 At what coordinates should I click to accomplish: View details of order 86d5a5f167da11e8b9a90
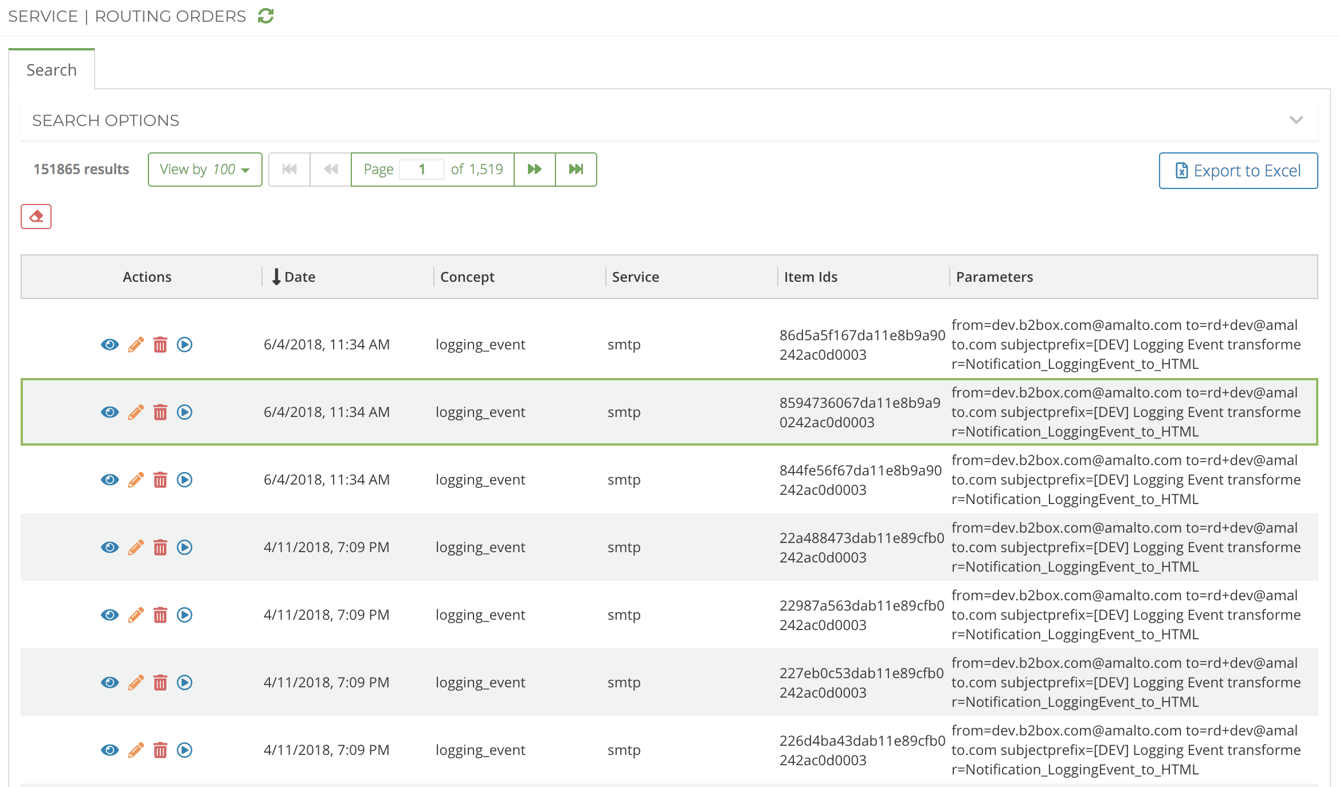[109, 344]
